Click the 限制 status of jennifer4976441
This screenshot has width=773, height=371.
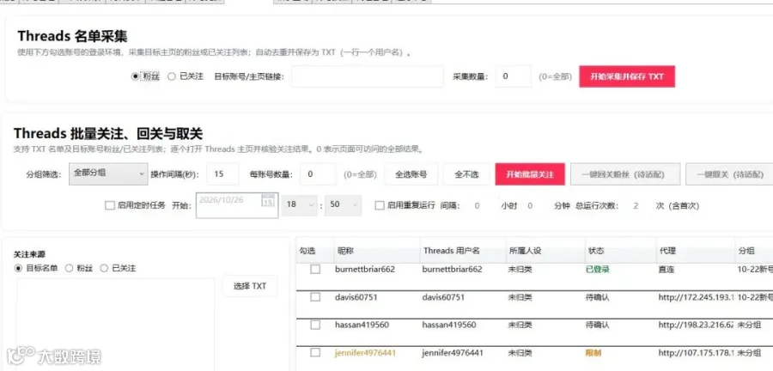pyautogui.click(x=593, y=353)
